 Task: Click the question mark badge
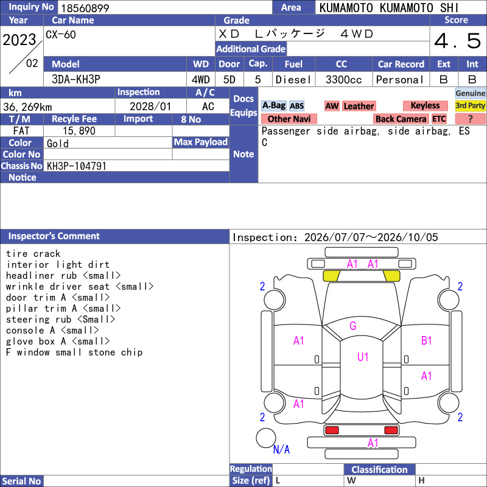(x=470, y=119)
